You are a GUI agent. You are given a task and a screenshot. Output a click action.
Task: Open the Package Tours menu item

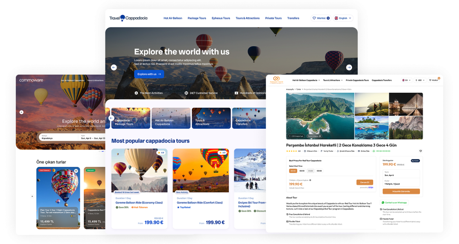(197, 18)
